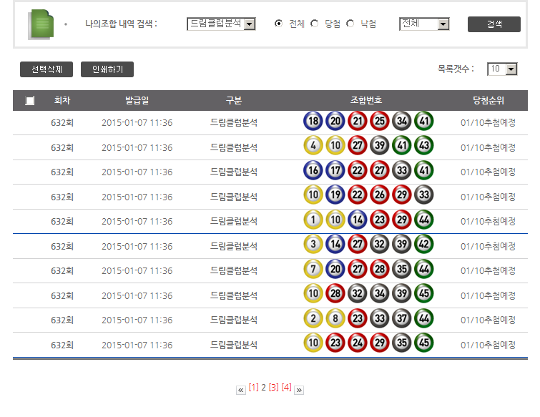Go to the next page arrow

click(x=299, y=390)
